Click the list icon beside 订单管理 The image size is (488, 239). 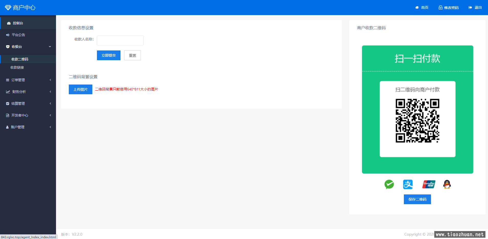[8, 80]
